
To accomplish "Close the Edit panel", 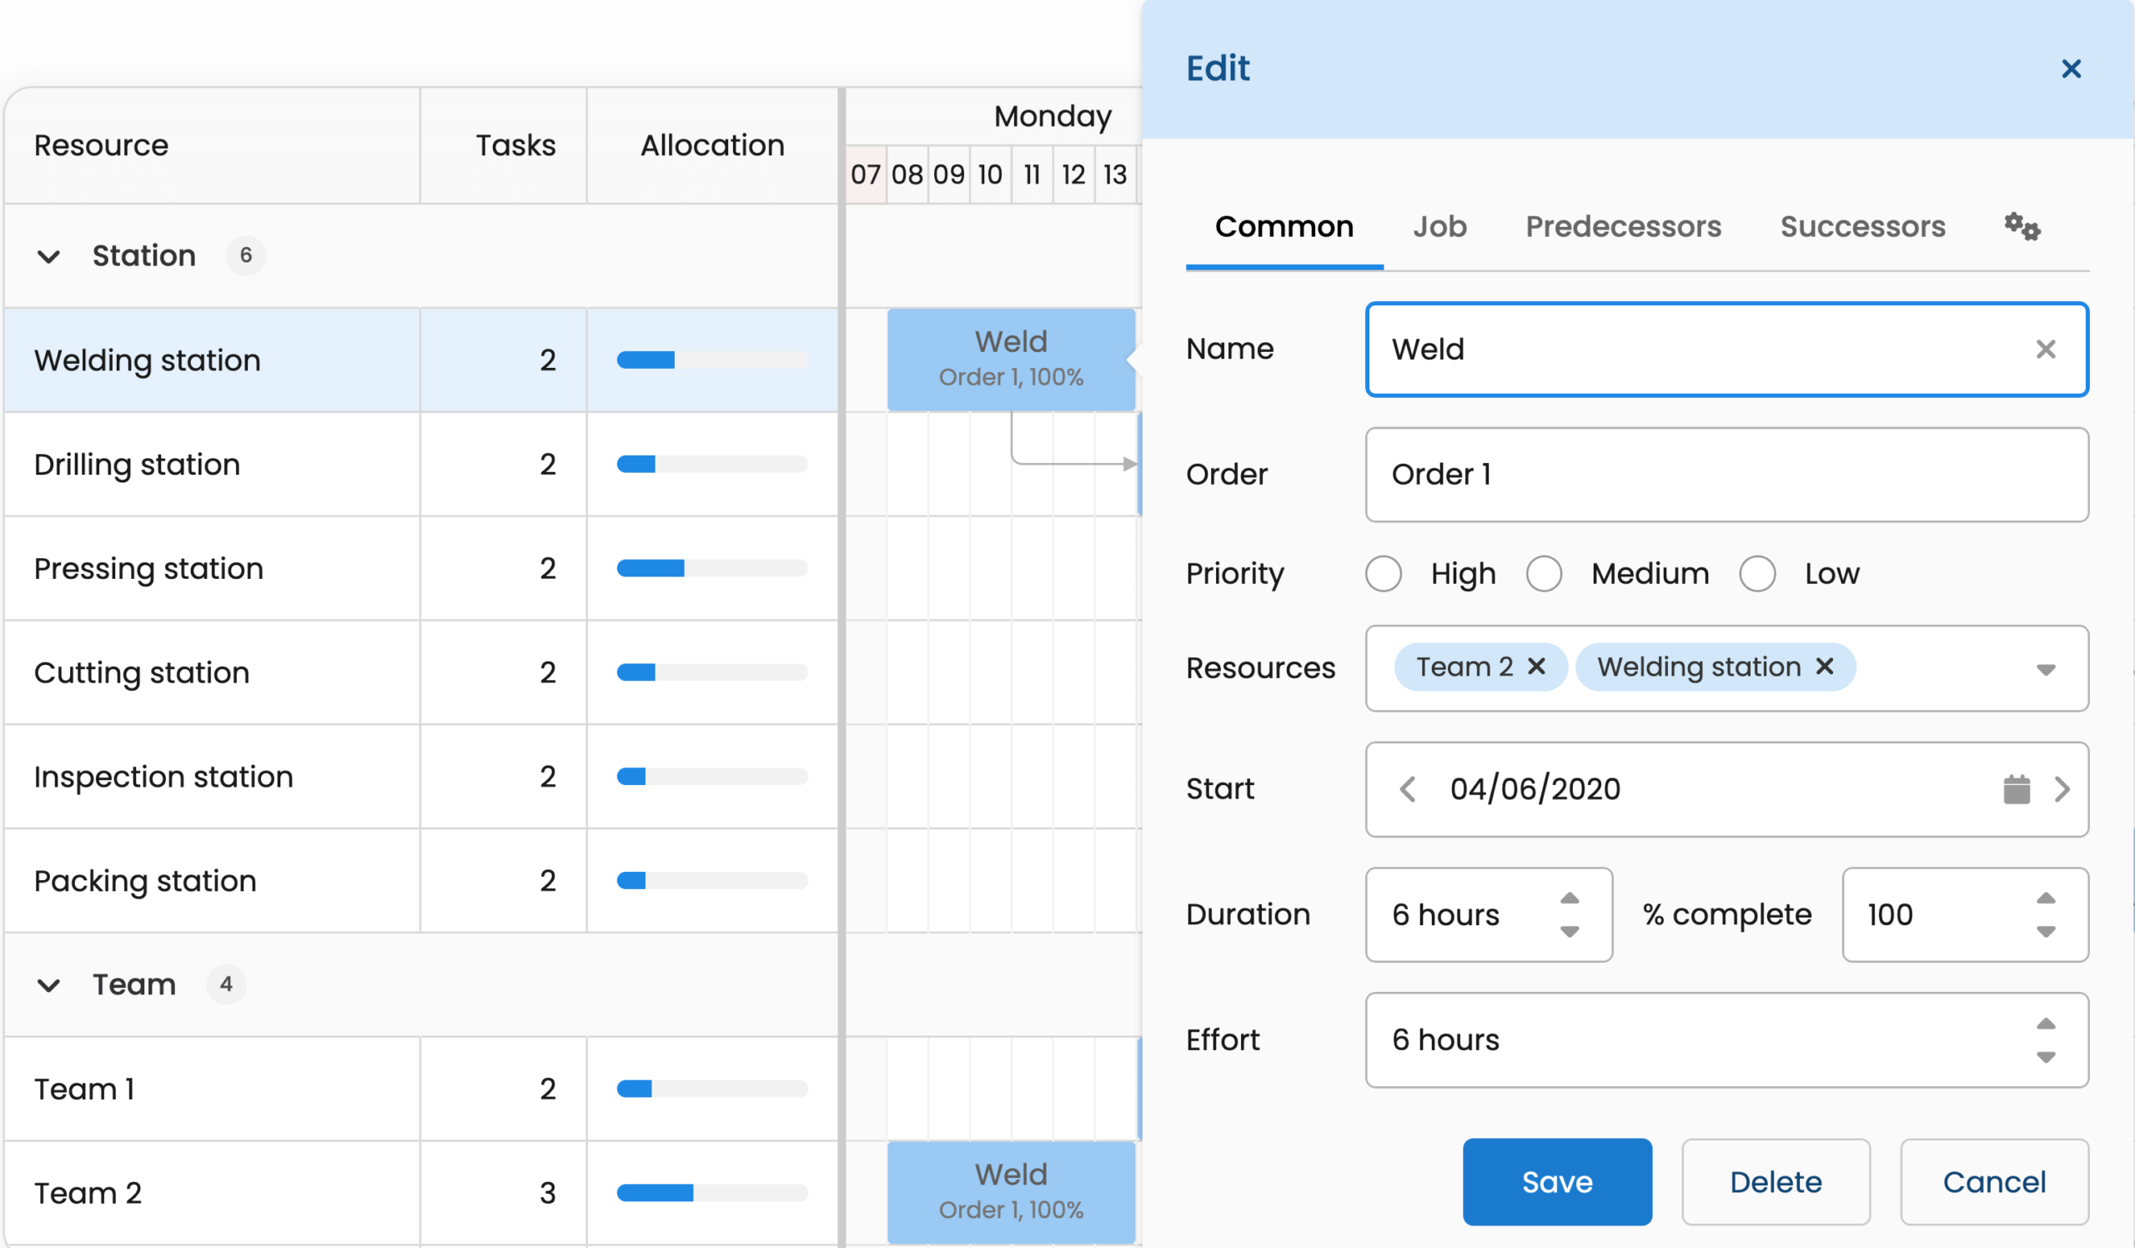I will click(2070, 68).
